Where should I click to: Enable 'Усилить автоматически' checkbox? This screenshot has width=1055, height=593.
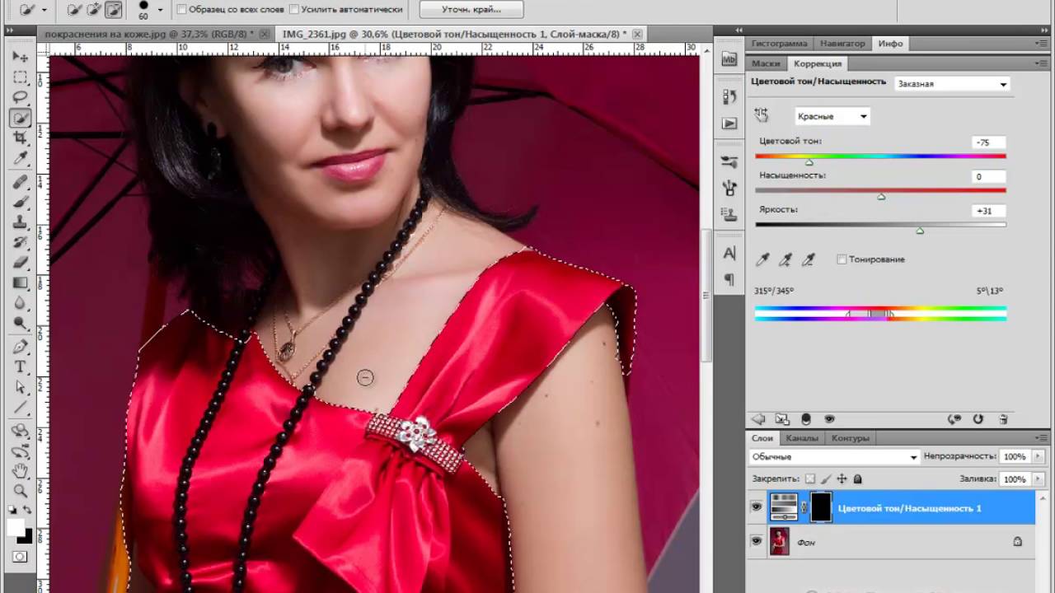[x=294, y=10]
